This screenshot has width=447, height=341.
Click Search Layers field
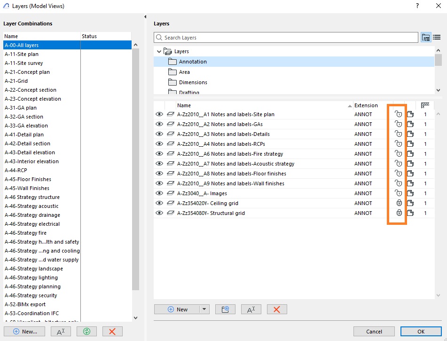pos(286,37)
